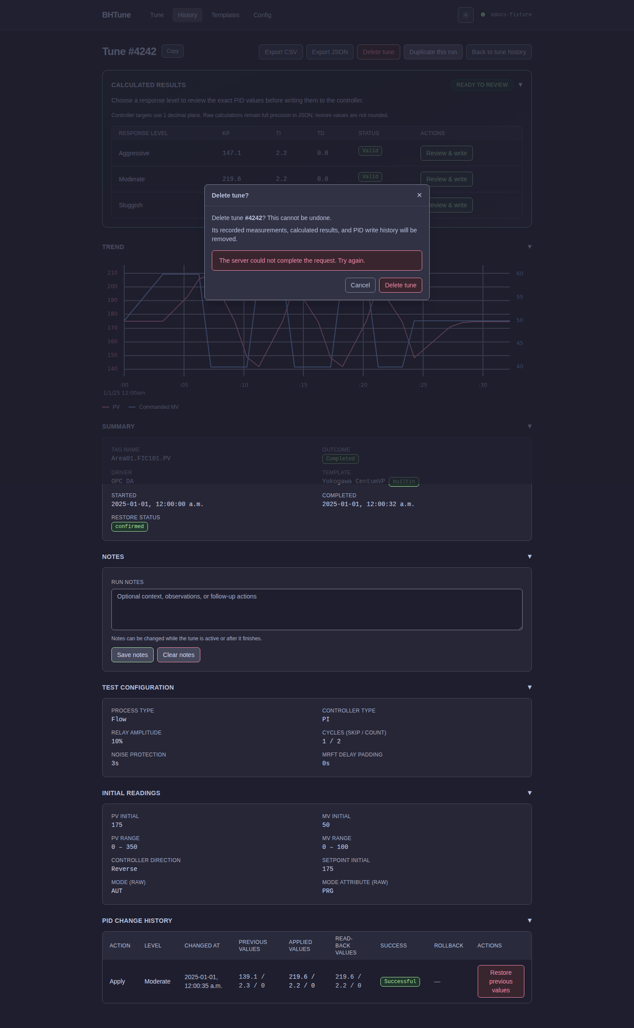Export the tune as CSV
Screen dimensions: 634x1028
click(x=281, y=52)
